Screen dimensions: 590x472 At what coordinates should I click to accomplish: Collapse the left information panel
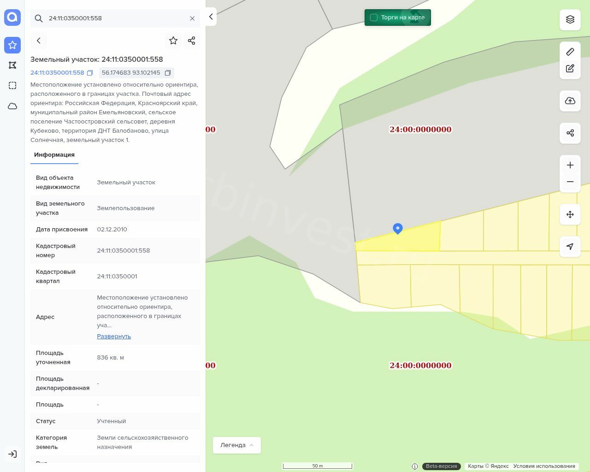click(211, 17)
